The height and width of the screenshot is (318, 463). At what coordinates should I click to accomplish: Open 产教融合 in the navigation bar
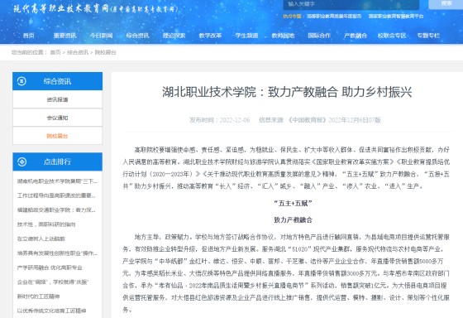tap(356, 36)
